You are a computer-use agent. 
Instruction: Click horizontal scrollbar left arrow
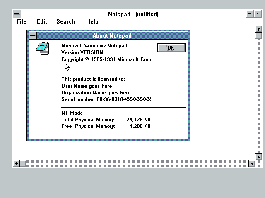coord(17,163)
